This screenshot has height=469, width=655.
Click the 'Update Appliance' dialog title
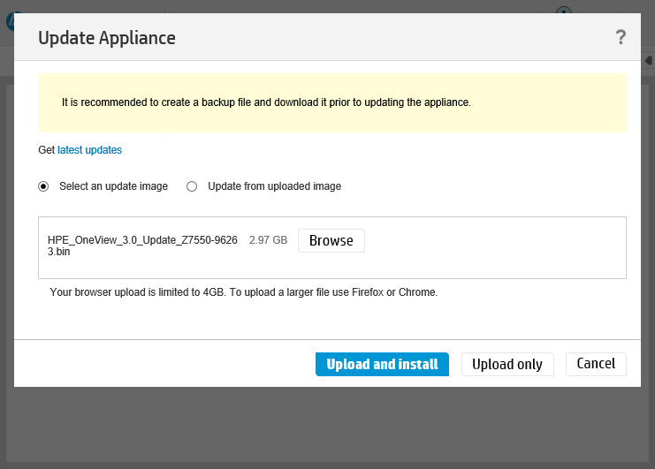[107, 38]
